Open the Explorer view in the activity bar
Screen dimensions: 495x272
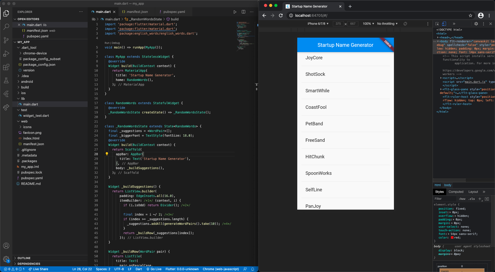[x=6, y=13]
